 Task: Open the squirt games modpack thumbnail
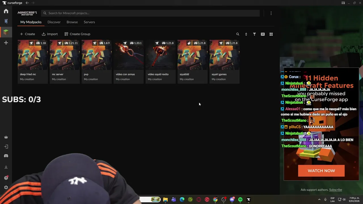tap(224, 55)
